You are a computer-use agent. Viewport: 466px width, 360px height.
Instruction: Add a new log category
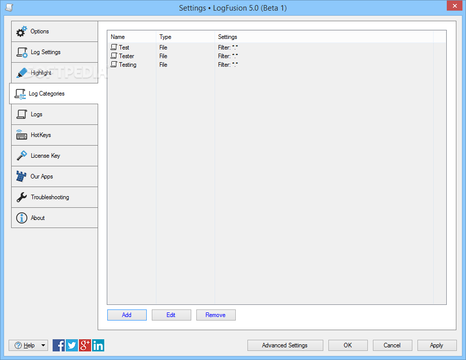127,315
